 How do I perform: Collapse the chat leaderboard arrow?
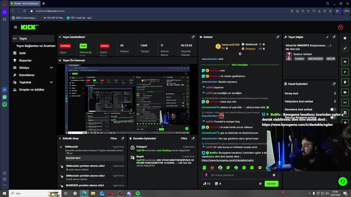coord(240,54)
